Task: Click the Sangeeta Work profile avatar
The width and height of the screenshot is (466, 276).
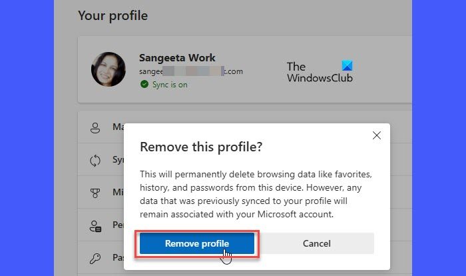Action: tap(108, 69)
